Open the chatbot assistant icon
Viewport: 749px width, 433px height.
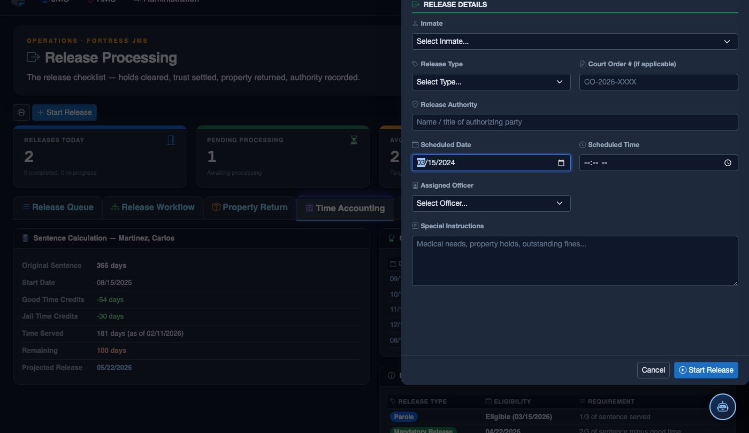(x=723, y=407)
